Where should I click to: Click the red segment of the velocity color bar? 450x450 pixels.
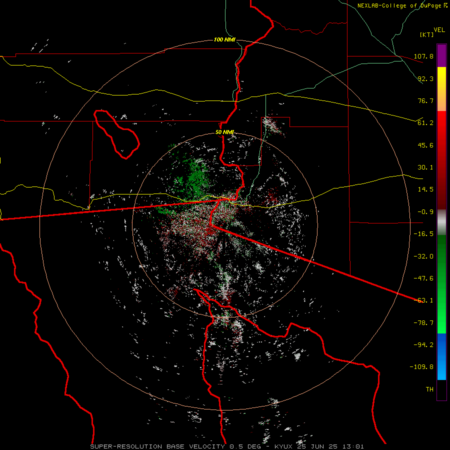441,160
